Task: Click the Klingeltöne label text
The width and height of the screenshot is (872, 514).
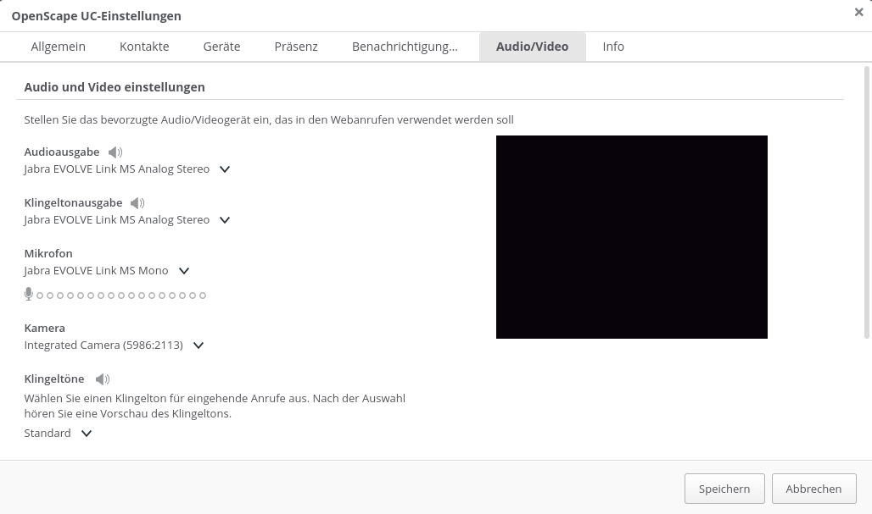Action: tap(54, 379)
